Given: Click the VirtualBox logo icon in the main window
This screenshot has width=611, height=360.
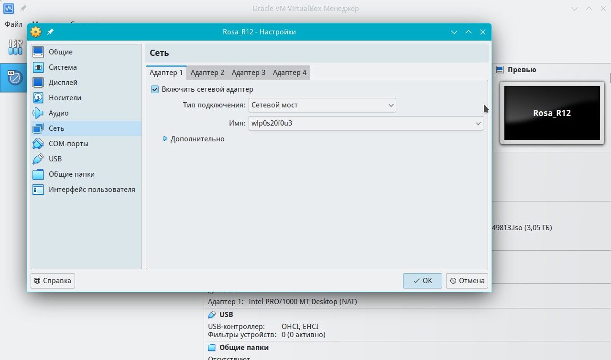Looking at the screenshot, I should click(8, 9).
